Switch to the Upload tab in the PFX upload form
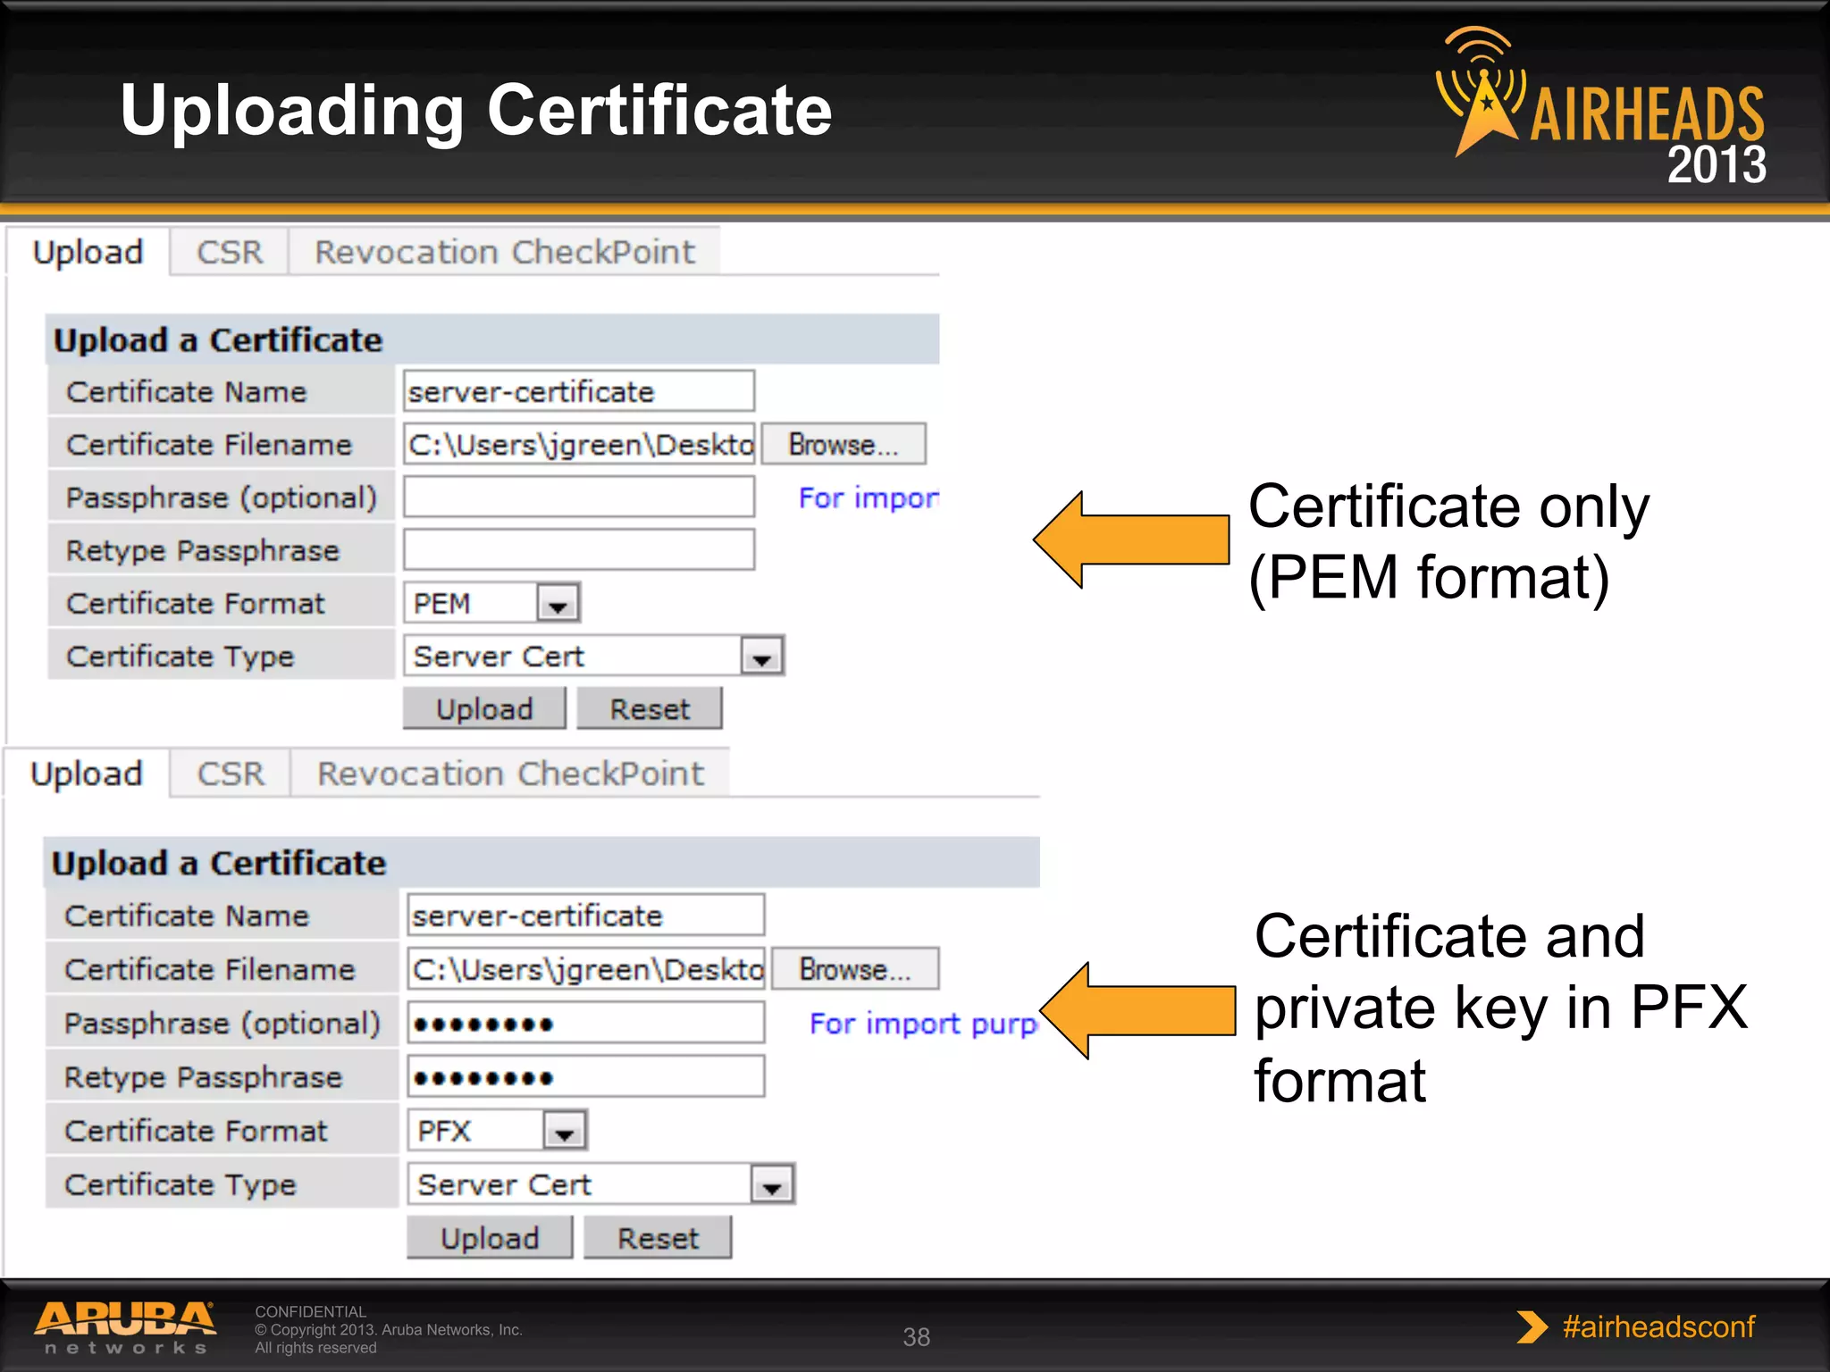 click(x=87, y=774)
